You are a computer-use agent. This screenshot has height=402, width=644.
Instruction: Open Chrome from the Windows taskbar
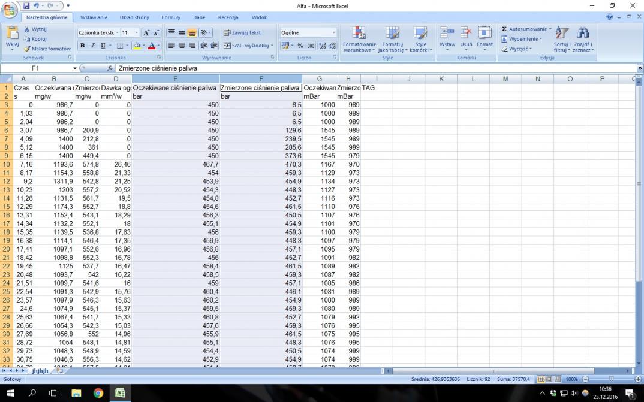pyautogui.click(x=98, y=393)
